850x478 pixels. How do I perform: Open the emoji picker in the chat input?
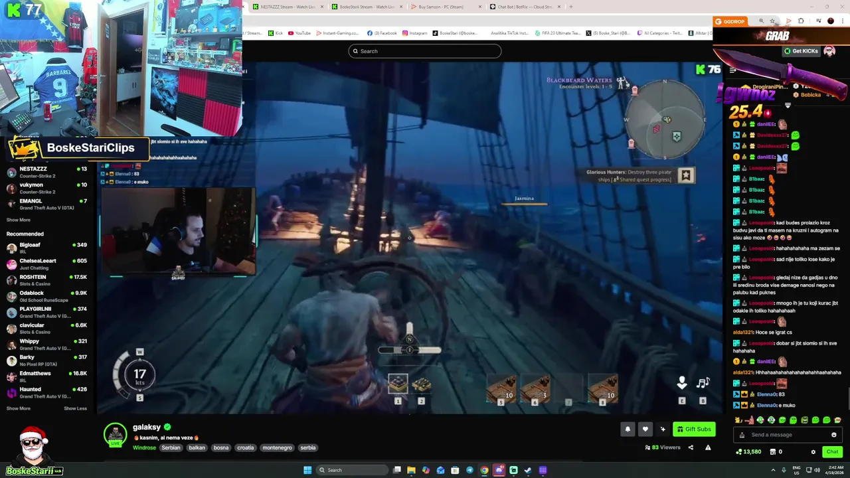point(834,435)
